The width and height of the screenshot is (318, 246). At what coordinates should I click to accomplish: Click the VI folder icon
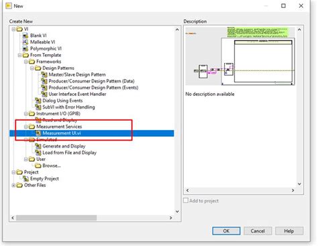(19, 29)
